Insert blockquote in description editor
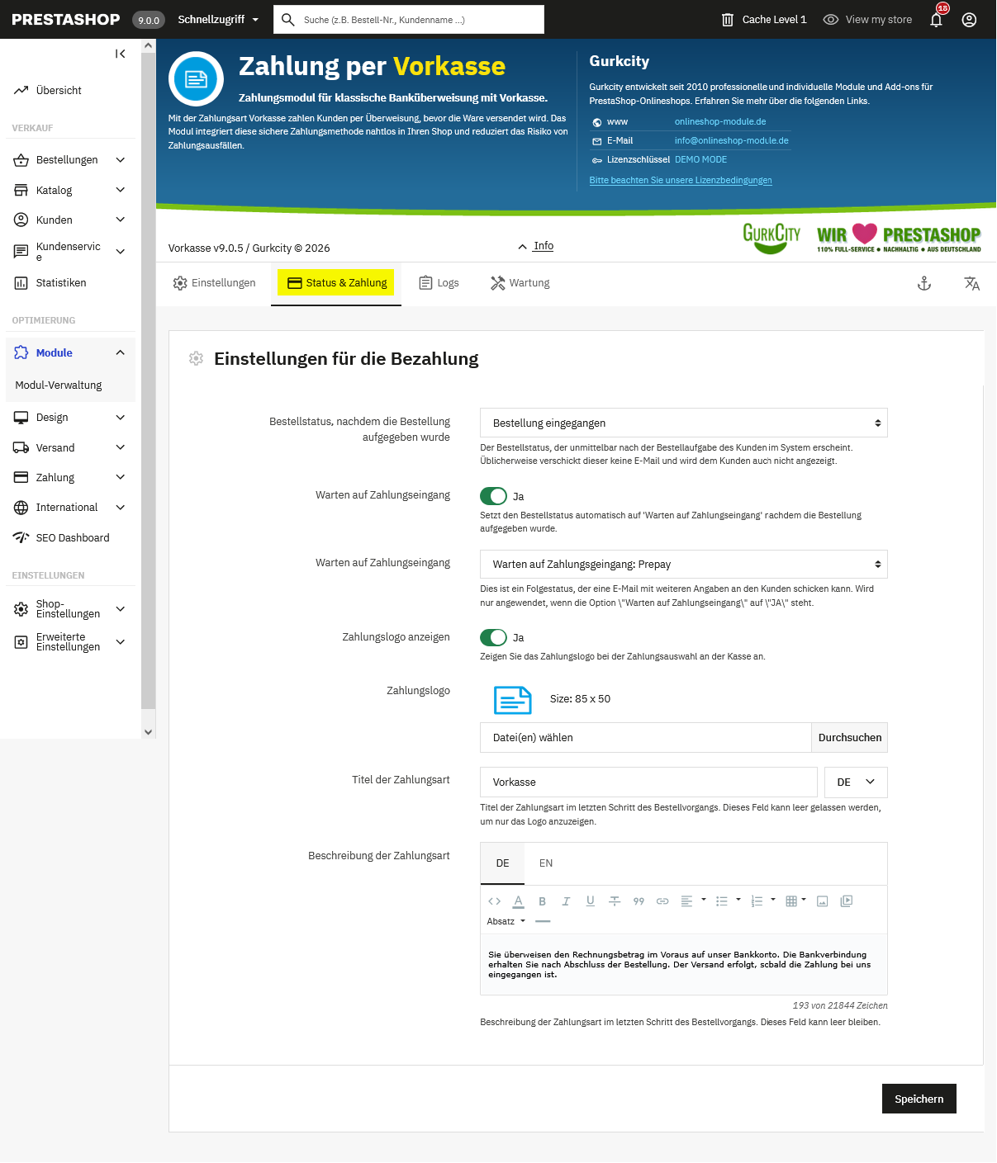This screenshot has height=1163, width=997. pyautogui.click(x=639, y=901)
